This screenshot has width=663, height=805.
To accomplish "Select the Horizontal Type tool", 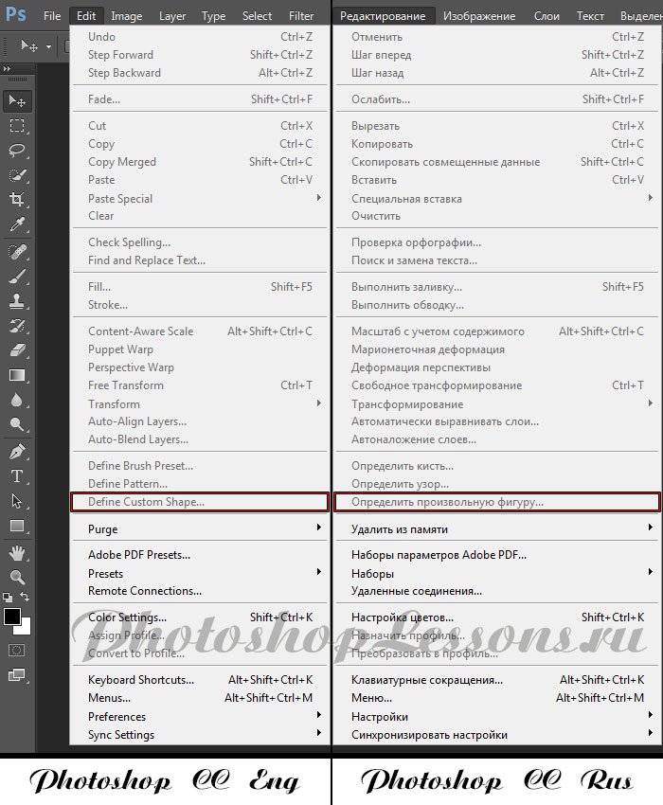I will click(x=17, y=475).
